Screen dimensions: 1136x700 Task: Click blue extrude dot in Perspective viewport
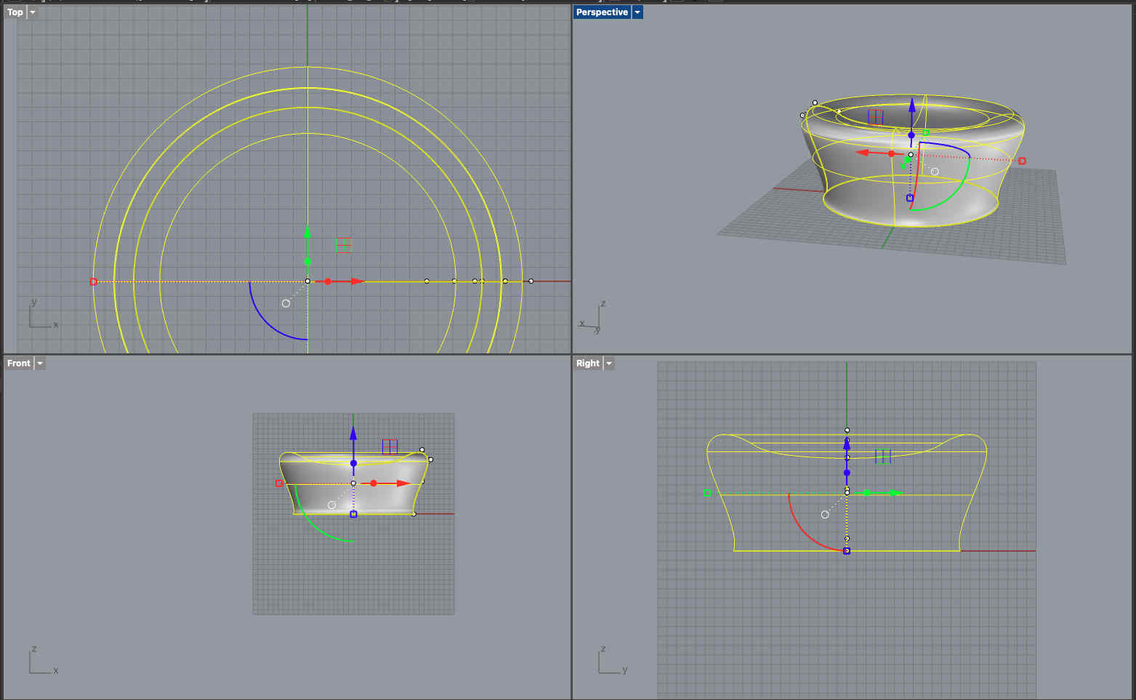click(x=911, y=135)
